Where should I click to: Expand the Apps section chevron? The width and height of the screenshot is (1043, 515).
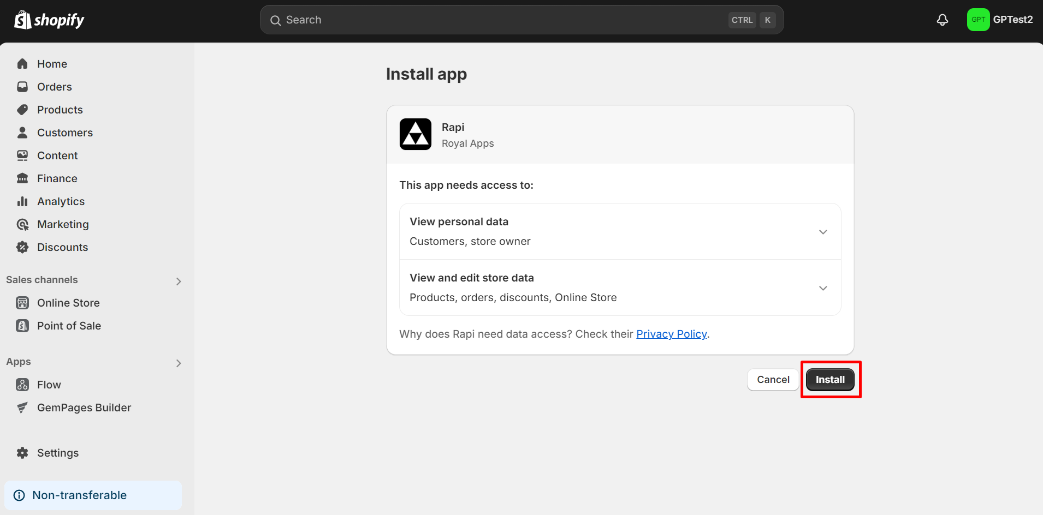177,363
